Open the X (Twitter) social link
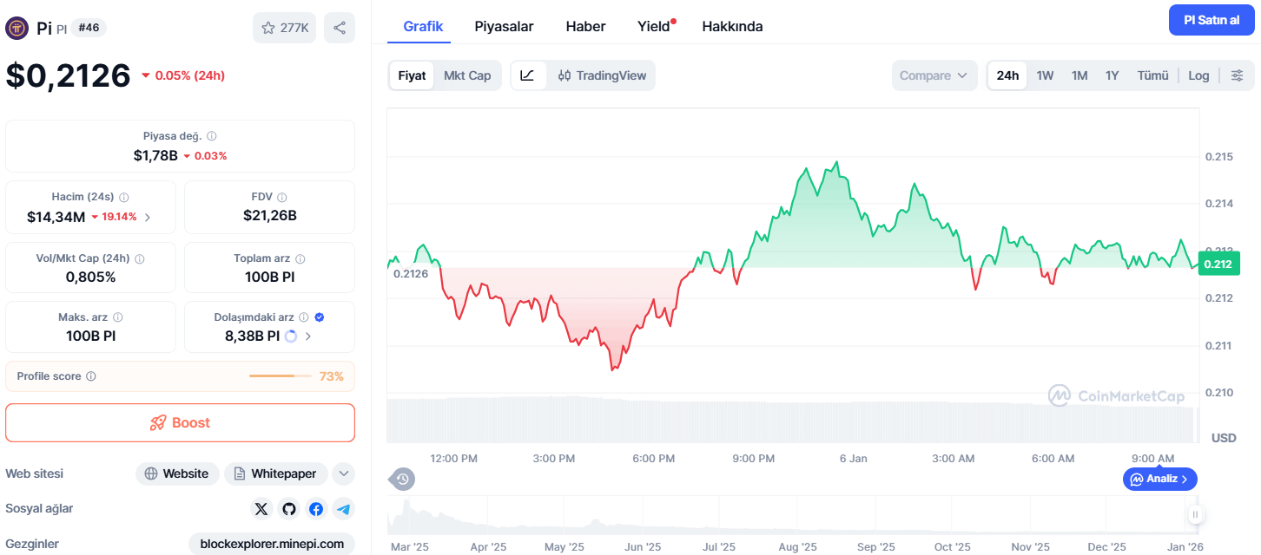The width and height of the screenshot is (1261, 555). click(x=261, y=509)
